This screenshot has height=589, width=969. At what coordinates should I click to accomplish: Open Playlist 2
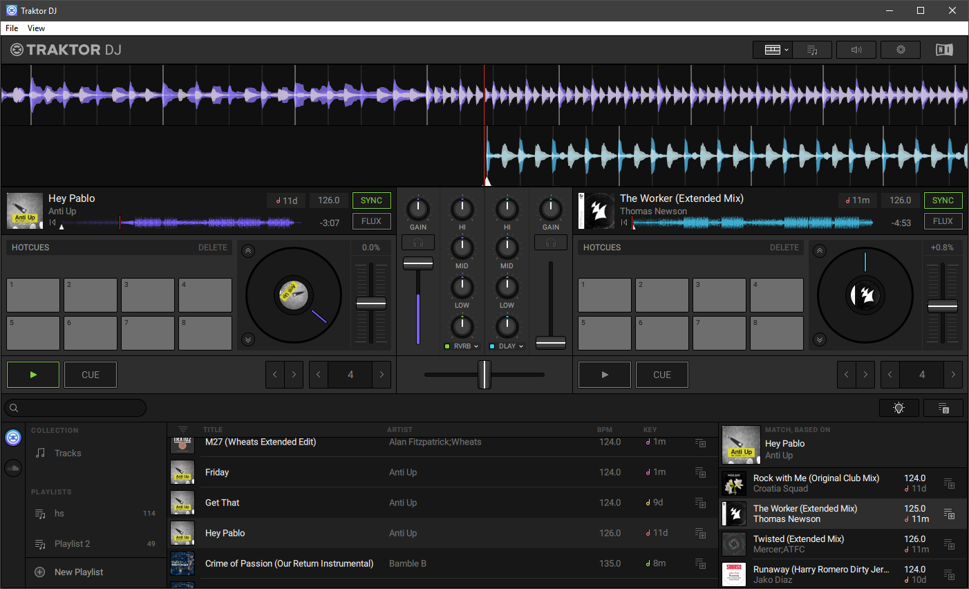click(96, 544)
